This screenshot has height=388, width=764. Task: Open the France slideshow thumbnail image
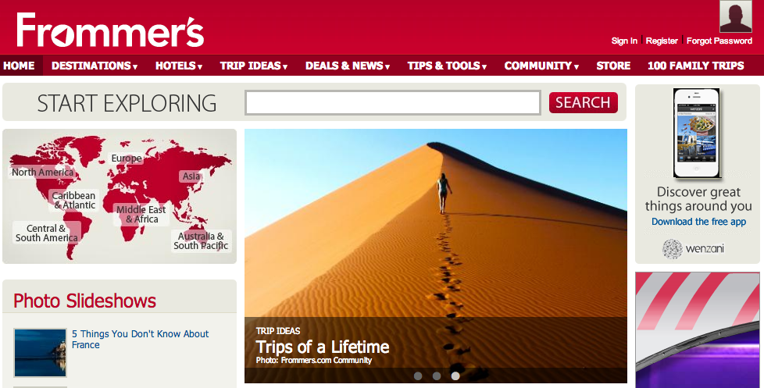(x=40, y=352)
